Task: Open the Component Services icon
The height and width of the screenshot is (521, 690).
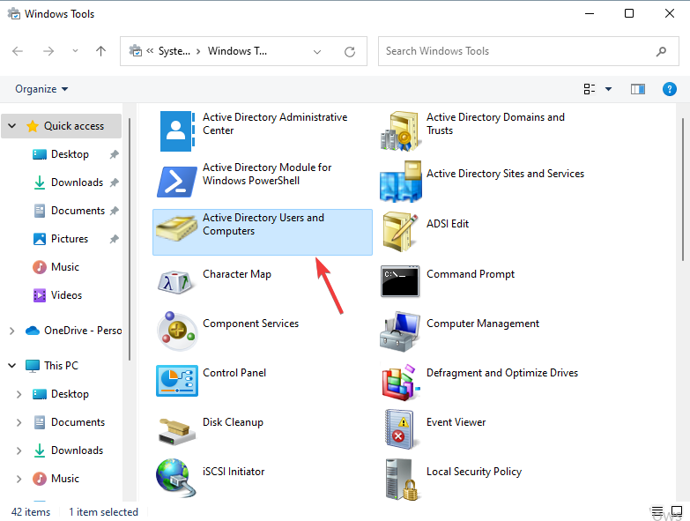Action: click(x=177, y=331)
